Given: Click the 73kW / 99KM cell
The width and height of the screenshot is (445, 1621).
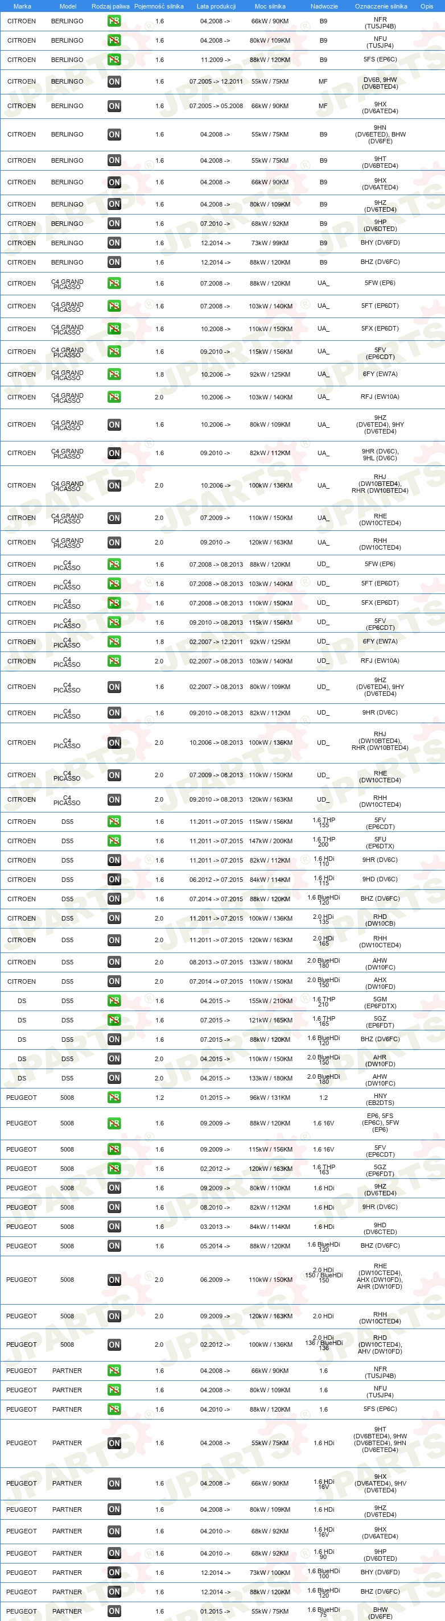Looking at the screenshot, I should click(x=270, y=243).
